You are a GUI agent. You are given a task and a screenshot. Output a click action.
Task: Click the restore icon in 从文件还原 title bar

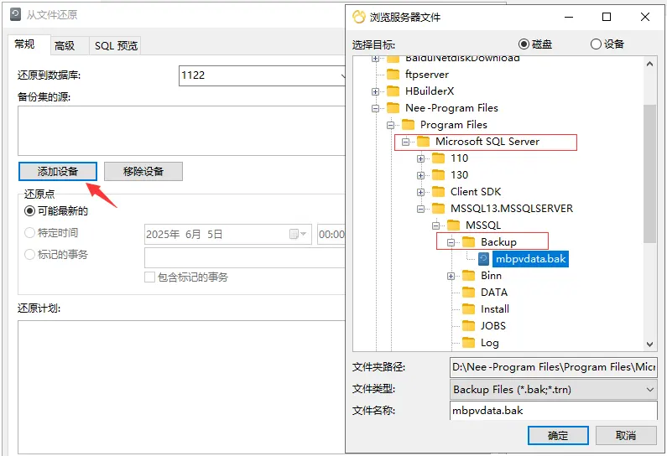(15, 14)
